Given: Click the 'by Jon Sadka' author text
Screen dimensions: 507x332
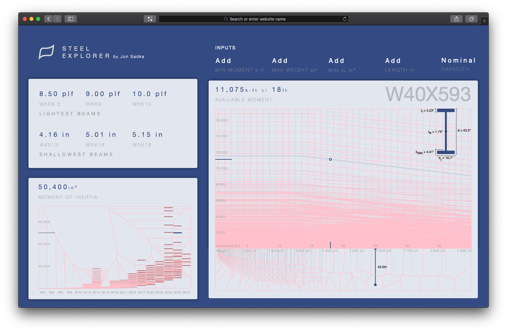Looking at the screenshot, I should click(128, 57).
